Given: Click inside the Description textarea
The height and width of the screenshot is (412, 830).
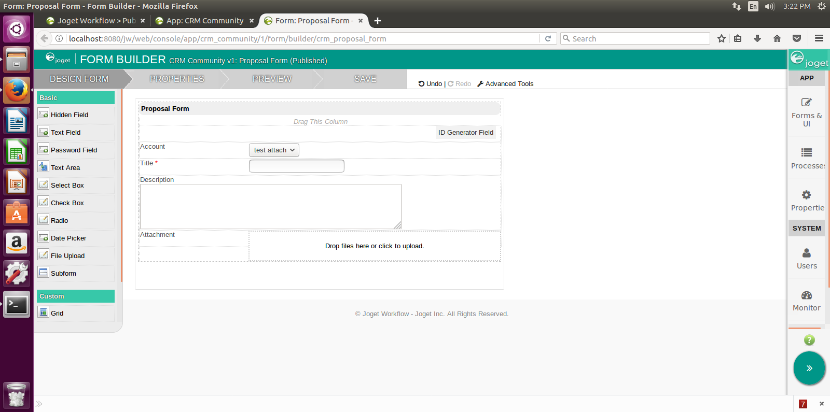Looking at the screenshot, I should (270, 206).
